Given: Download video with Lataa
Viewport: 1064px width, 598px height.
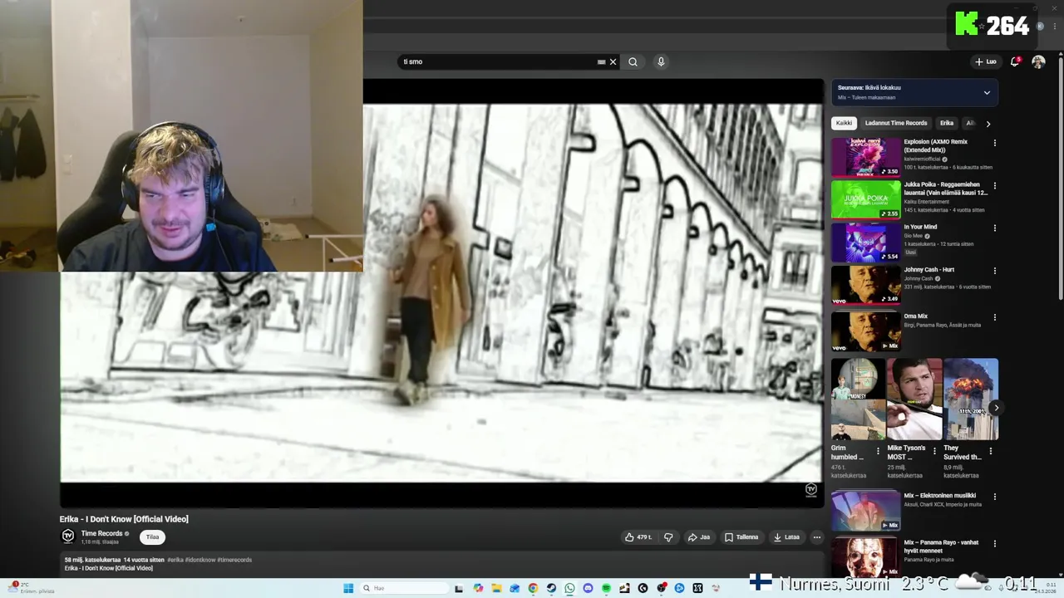Looking at the screenshot, I should click(786, 537).
